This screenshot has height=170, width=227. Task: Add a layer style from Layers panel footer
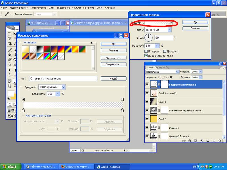pyautogui.click(x=190, y=141)
